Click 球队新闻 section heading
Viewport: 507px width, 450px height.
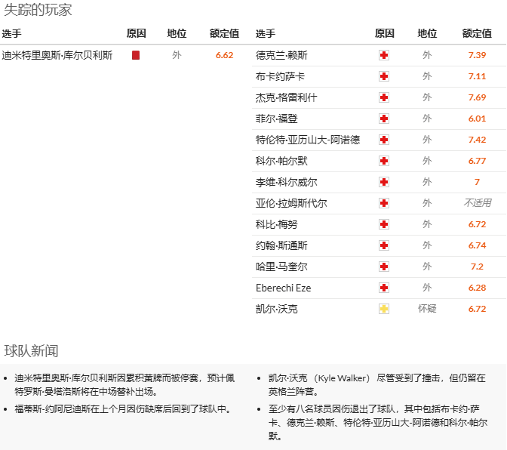tap(31, 351)
